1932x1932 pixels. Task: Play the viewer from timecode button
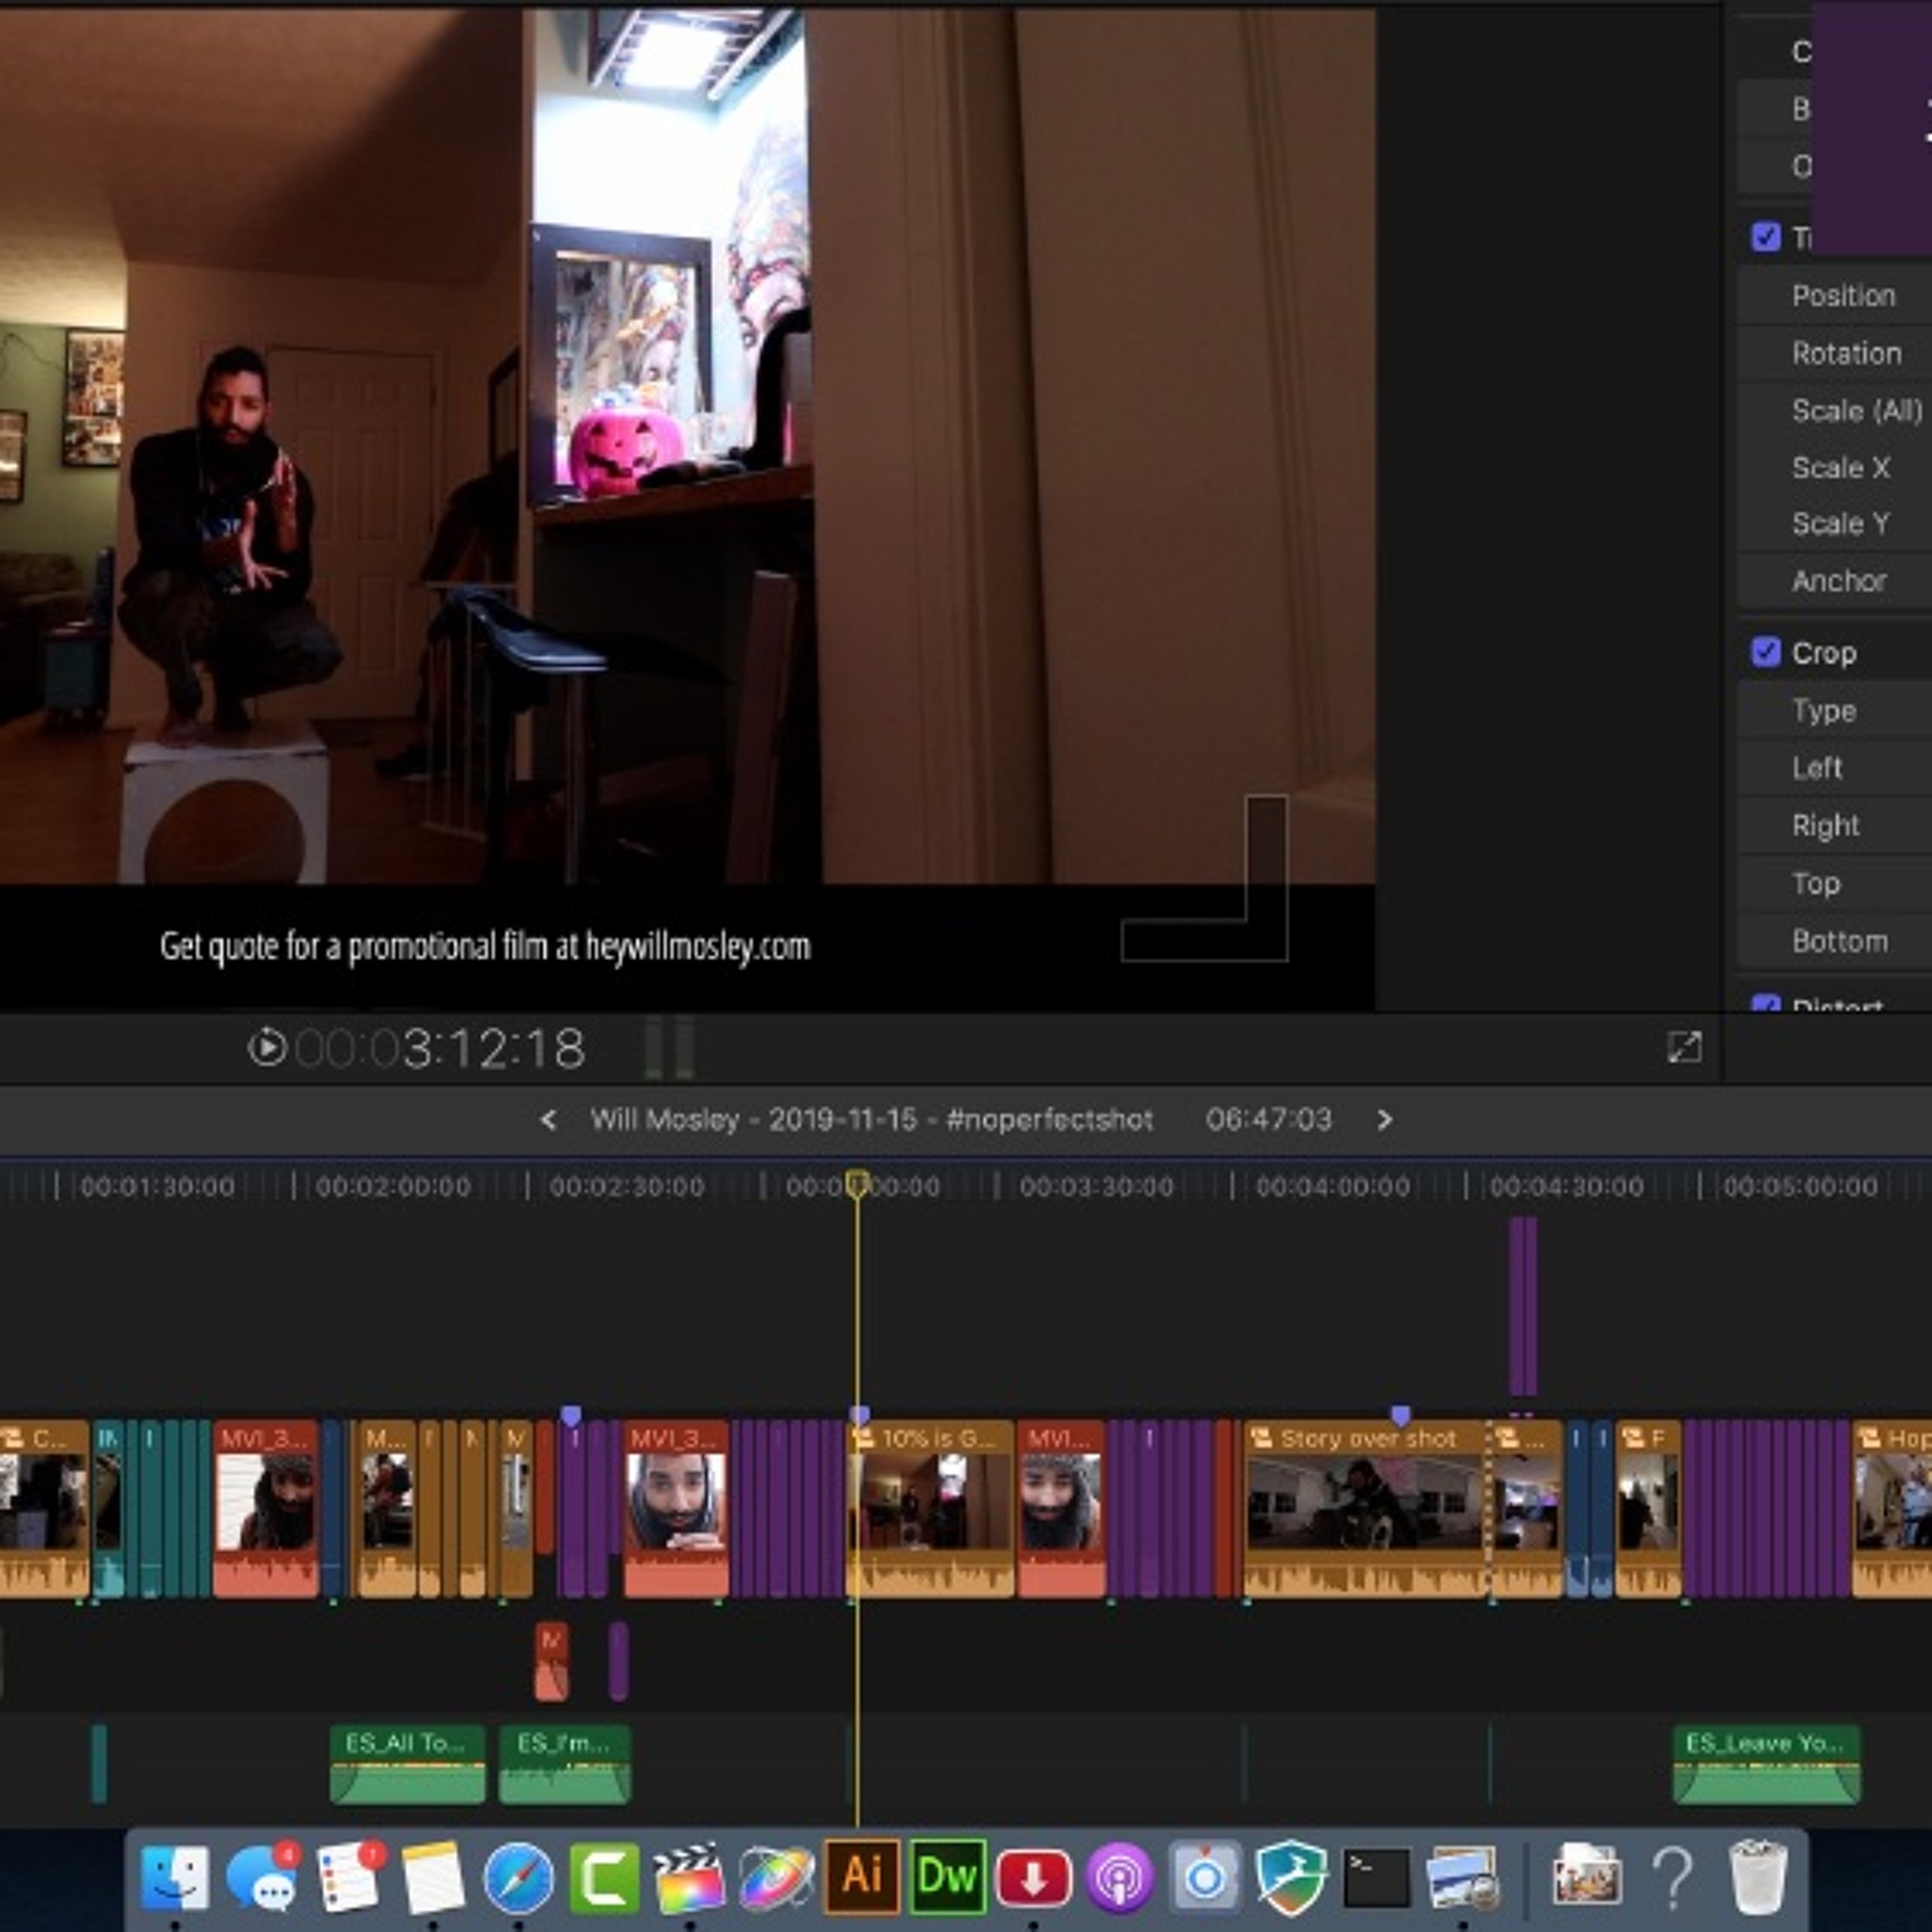pyautogui.click(x=267, y=1048)
